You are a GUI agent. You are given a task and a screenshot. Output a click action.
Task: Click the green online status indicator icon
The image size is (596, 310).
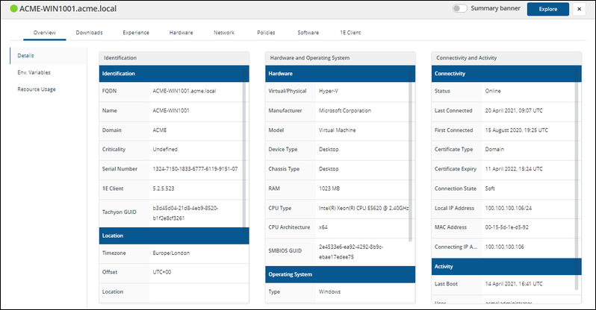click(x=13, y=9)
